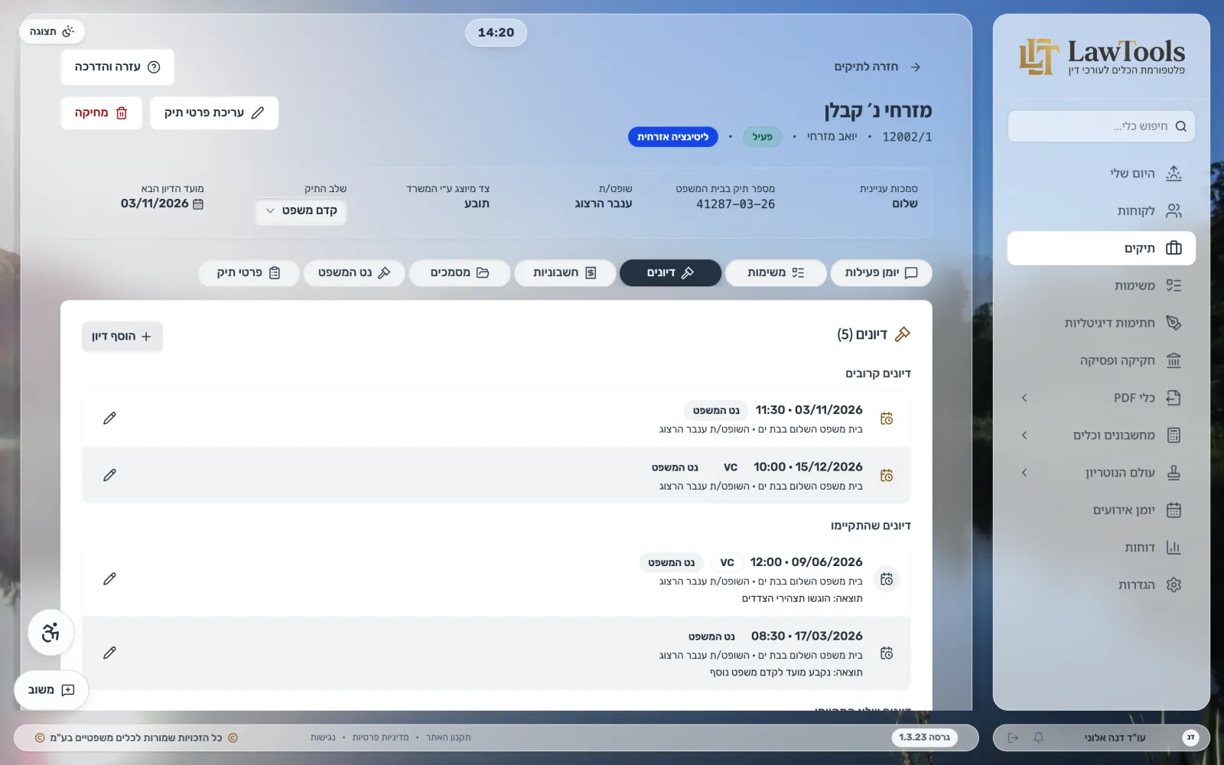Open the accessibility widget button
1224x765 pixels.
point(50,633)
